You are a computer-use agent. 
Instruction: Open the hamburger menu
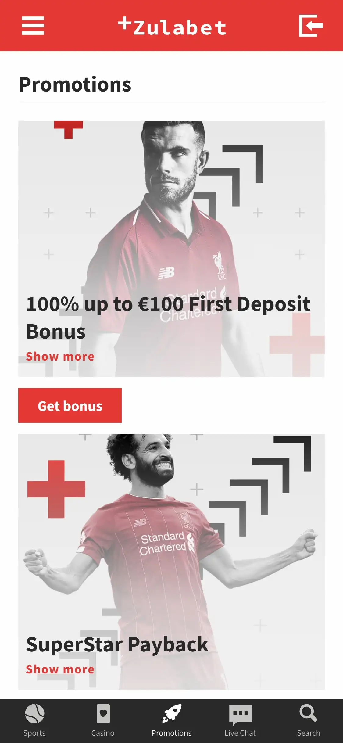pos(33,26)
